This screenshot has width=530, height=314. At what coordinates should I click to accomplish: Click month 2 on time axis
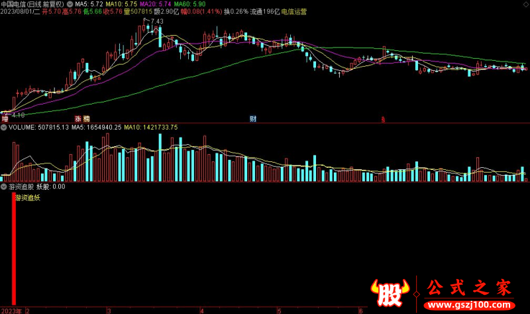[x=28, y=311]
